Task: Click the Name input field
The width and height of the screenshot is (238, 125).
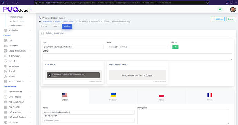Action: (89, 112)
